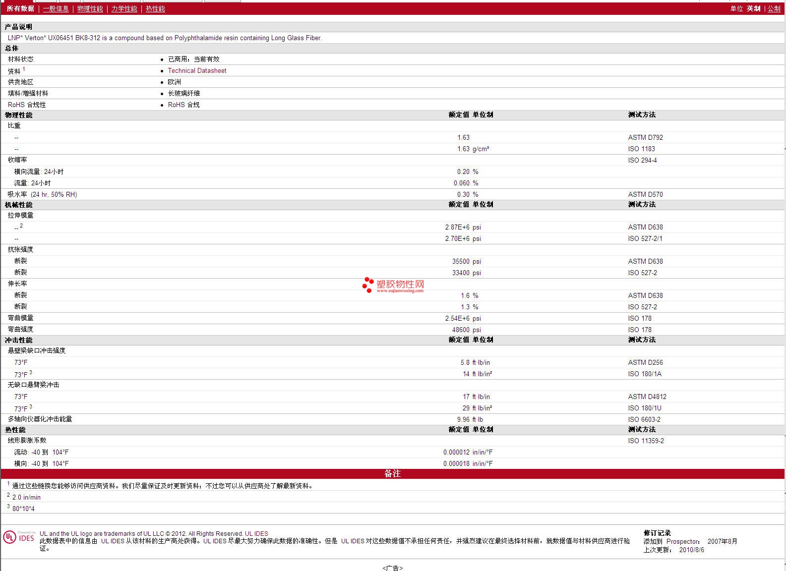Select the 2.87E+6 psi value
This screenshot has height=571, width=786.
pos(463,227)
